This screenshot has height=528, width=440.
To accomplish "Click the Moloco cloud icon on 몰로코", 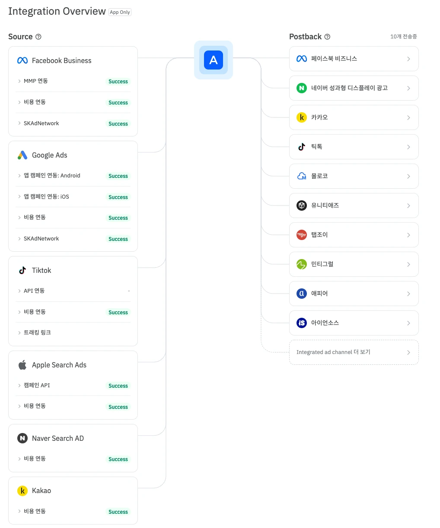I will 302,176.
